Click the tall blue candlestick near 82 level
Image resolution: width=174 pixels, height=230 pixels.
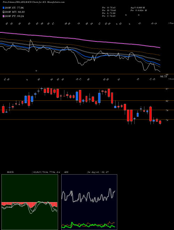(99, 98)
